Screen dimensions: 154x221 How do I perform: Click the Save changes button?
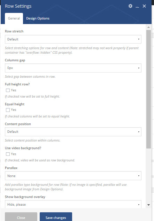tap(56, 217)
